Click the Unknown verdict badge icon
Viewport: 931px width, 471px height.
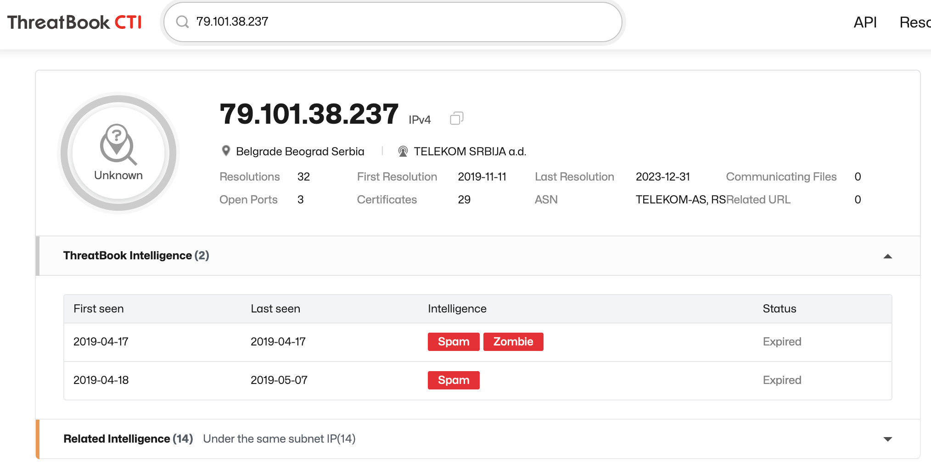pyautogui.click(x=118, y=153)
